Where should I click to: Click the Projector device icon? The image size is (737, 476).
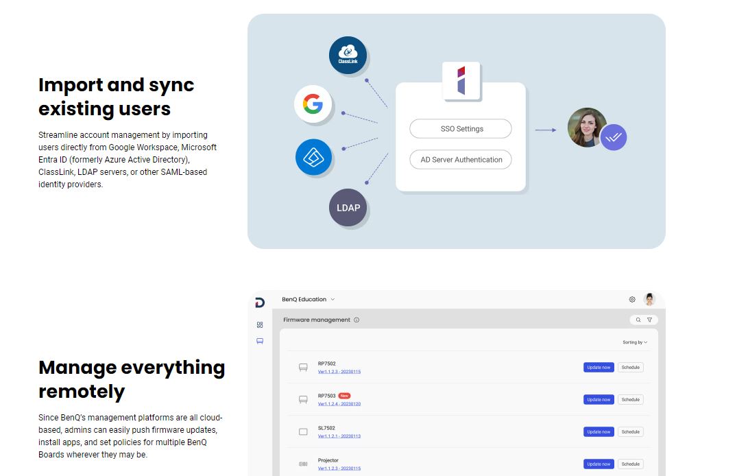click(303, 464)
